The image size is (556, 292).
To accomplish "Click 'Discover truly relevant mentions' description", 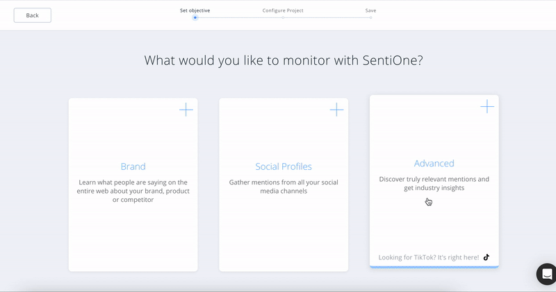I will [x=434, y=183].
